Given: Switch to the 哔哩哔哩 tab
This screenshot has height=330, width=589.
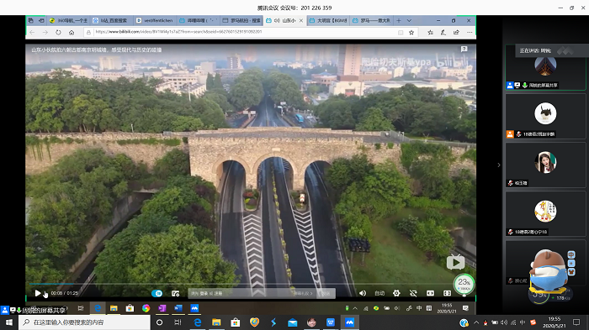Looking at the screenshot, I should pyautogui.click(x=198, y=21).
